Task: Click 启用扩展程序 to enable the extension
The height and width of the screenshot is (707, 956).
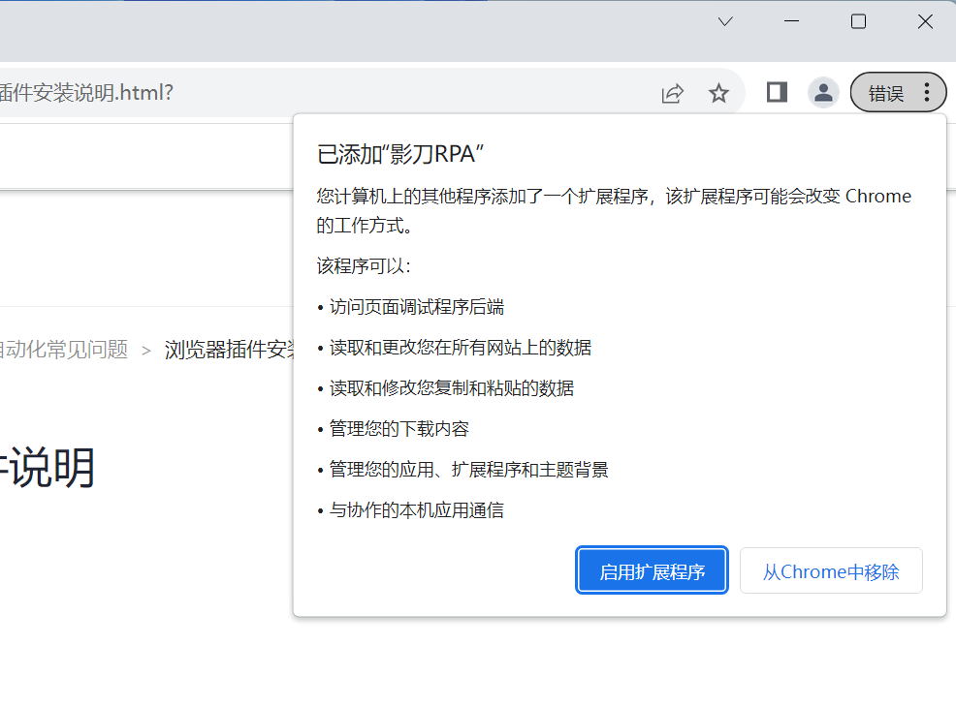Action: 652,570
